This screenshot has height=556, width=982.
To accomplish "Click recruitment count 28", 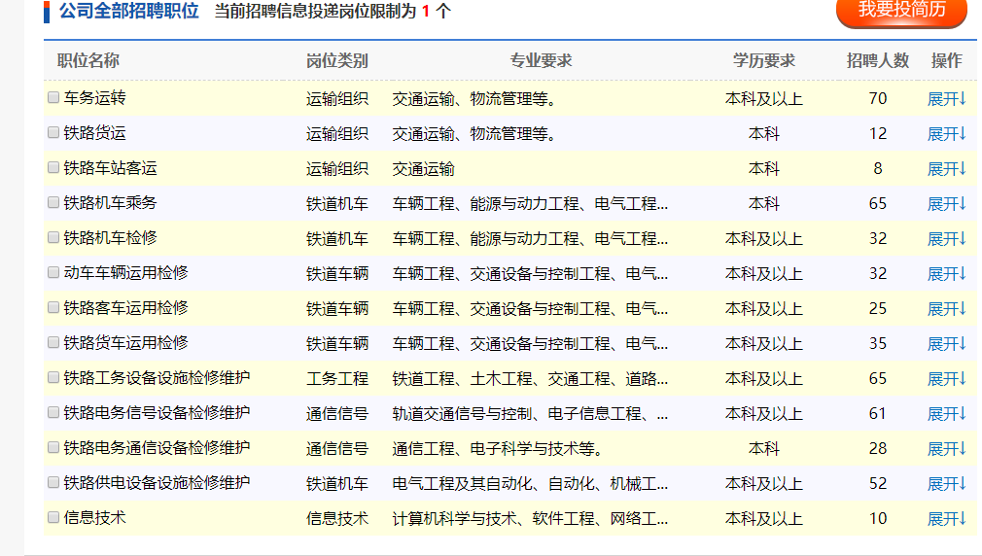I will [877, 448].
